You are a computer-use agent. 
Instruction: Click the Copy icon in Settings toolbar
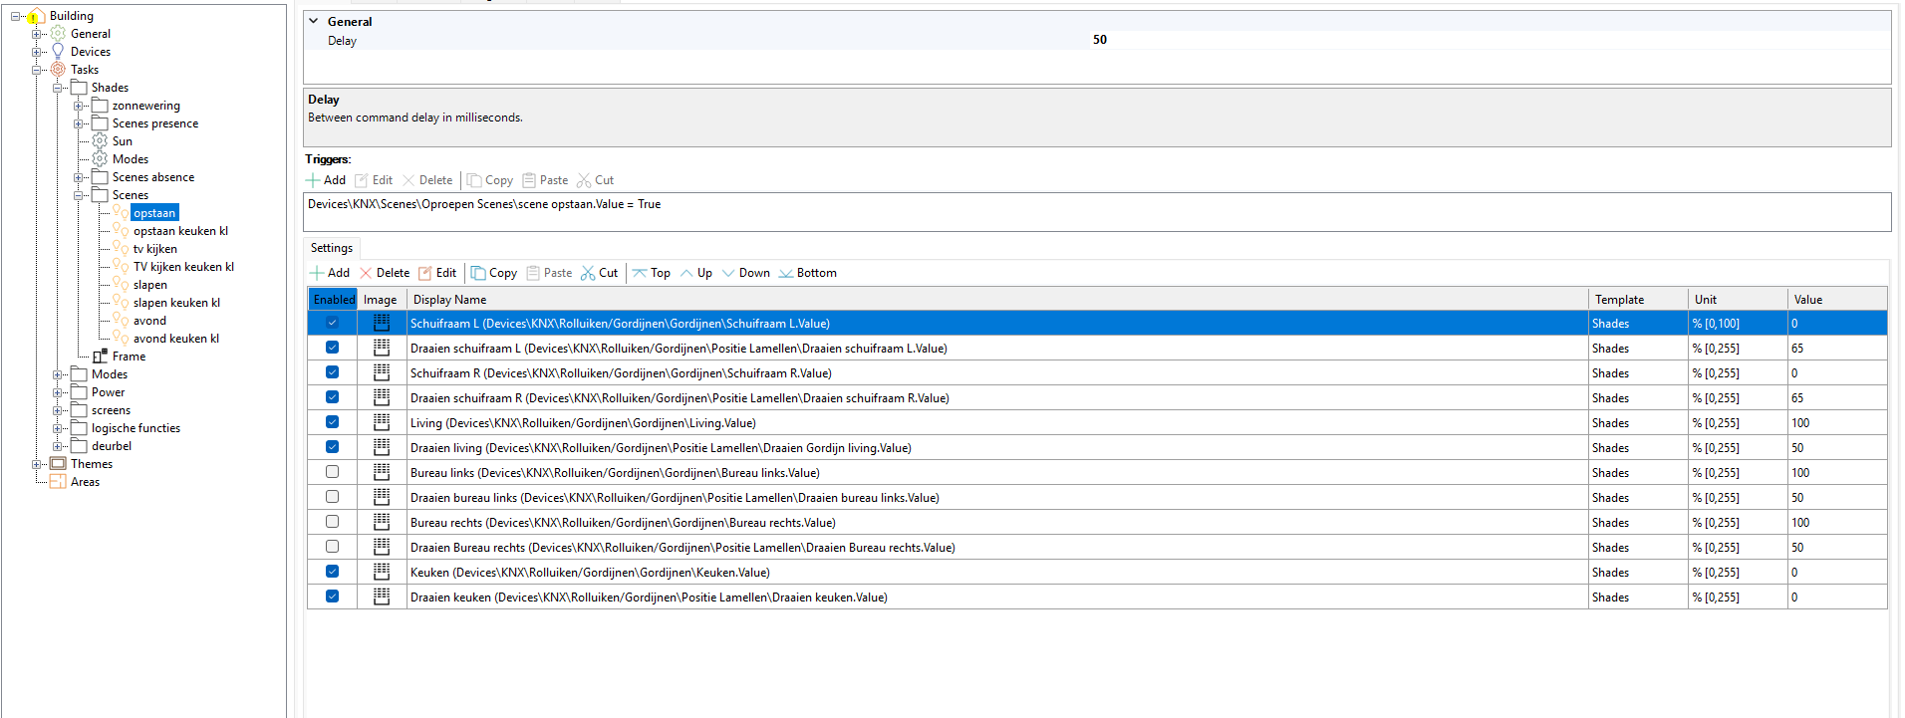click(478, 273)
